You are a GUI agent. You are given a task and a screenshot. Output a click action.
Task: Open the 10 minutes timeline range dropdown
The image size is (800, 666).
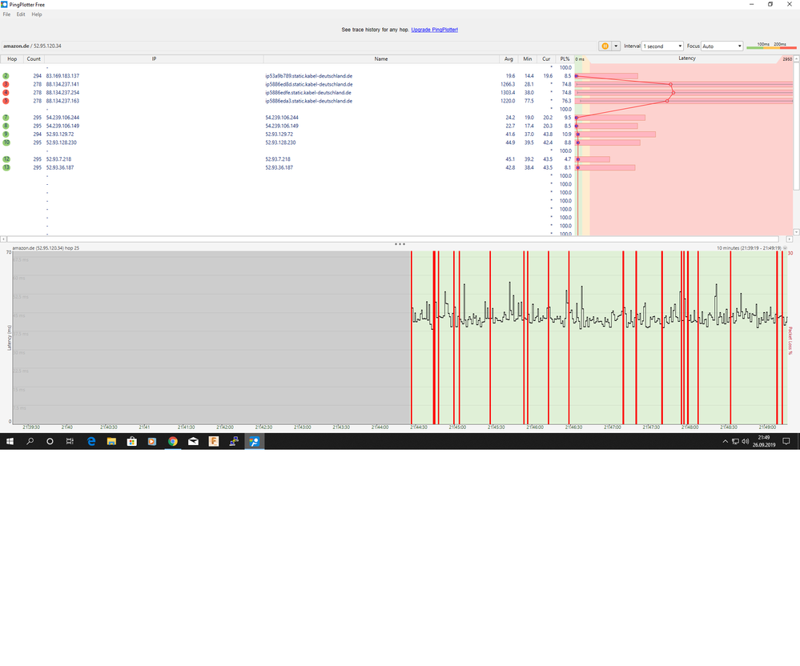(x=786, y=248)
